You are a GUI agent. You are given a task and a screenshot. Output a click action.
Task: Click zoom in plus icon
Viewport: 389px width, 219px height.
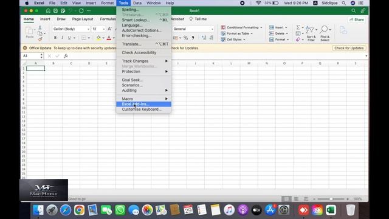(348, 199)
